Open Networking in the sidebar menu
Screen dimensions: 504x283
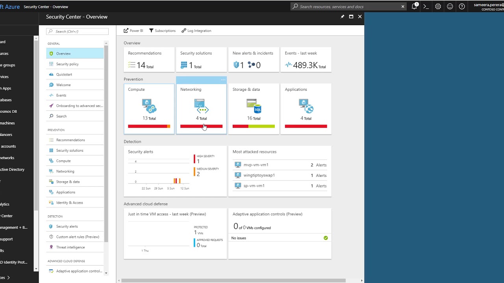[x=75, y=171]
